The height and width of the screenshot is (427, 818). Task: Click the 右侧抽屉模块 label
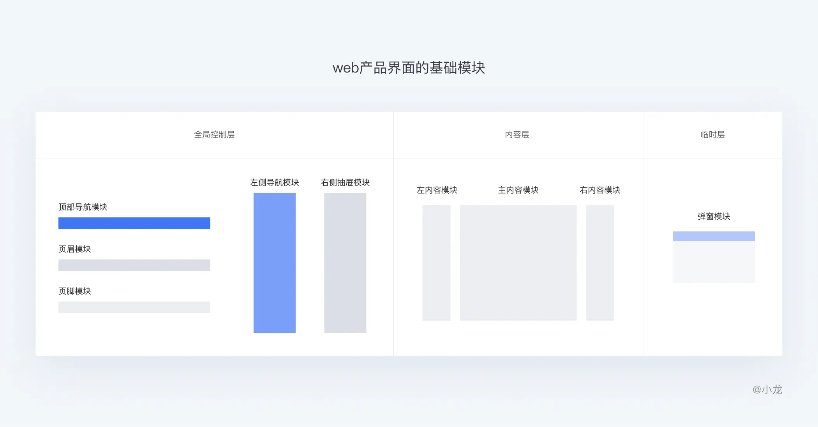(345, 182)
